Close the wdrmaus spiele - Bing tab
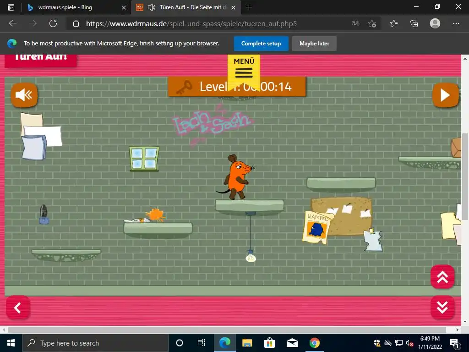Viewport: 469px width, 352px height. click(x=124, y=7)
